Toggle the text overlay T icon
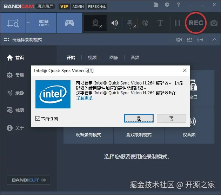 click(160, 23)
